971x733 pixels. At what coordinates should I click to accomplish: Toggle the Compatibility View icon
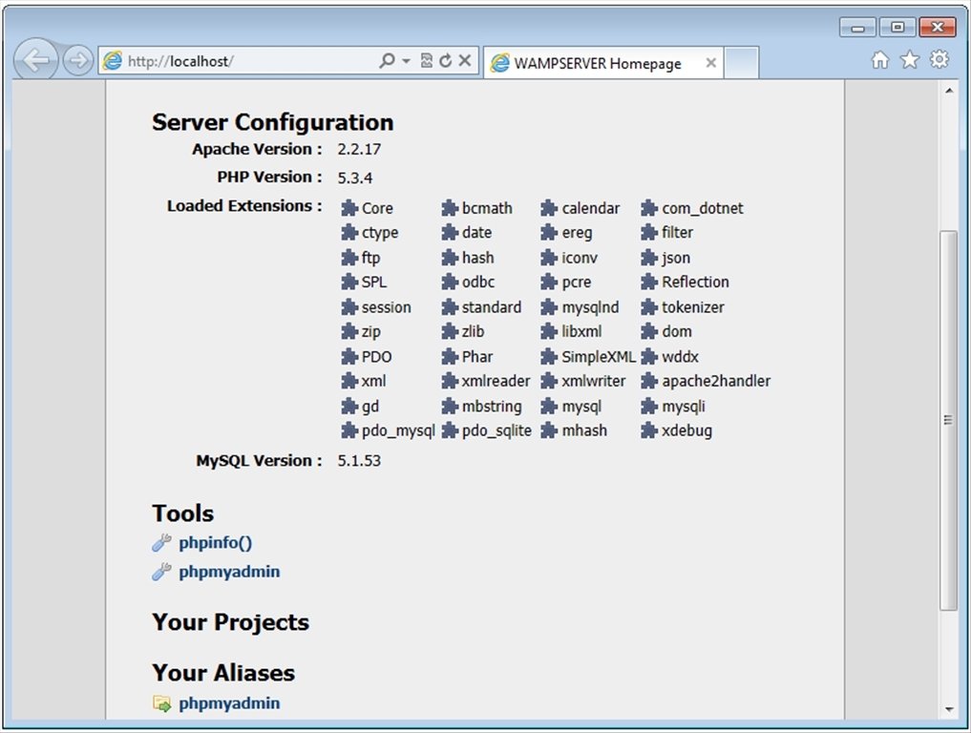click(x=426, y=60)
